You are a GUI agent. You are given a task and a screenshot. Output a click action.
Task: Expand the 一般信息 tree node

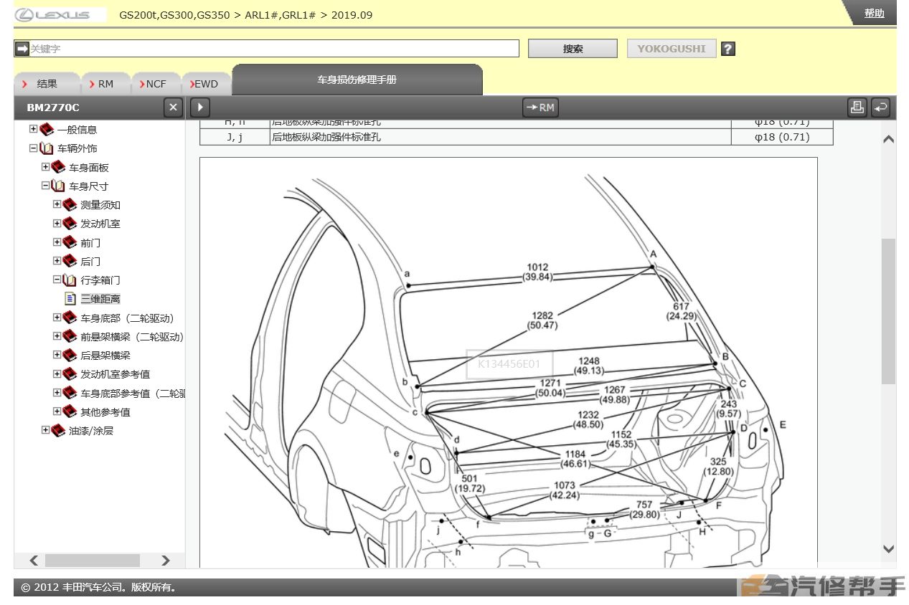tap(33, 129)
